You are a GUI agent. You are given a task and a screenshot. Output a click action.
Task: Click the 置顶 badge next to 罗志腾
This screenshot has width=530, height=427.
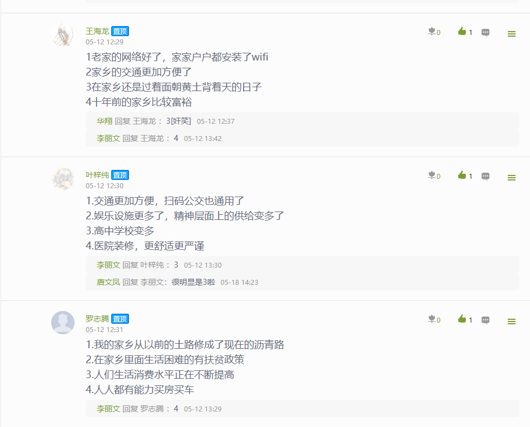point(120,319)
